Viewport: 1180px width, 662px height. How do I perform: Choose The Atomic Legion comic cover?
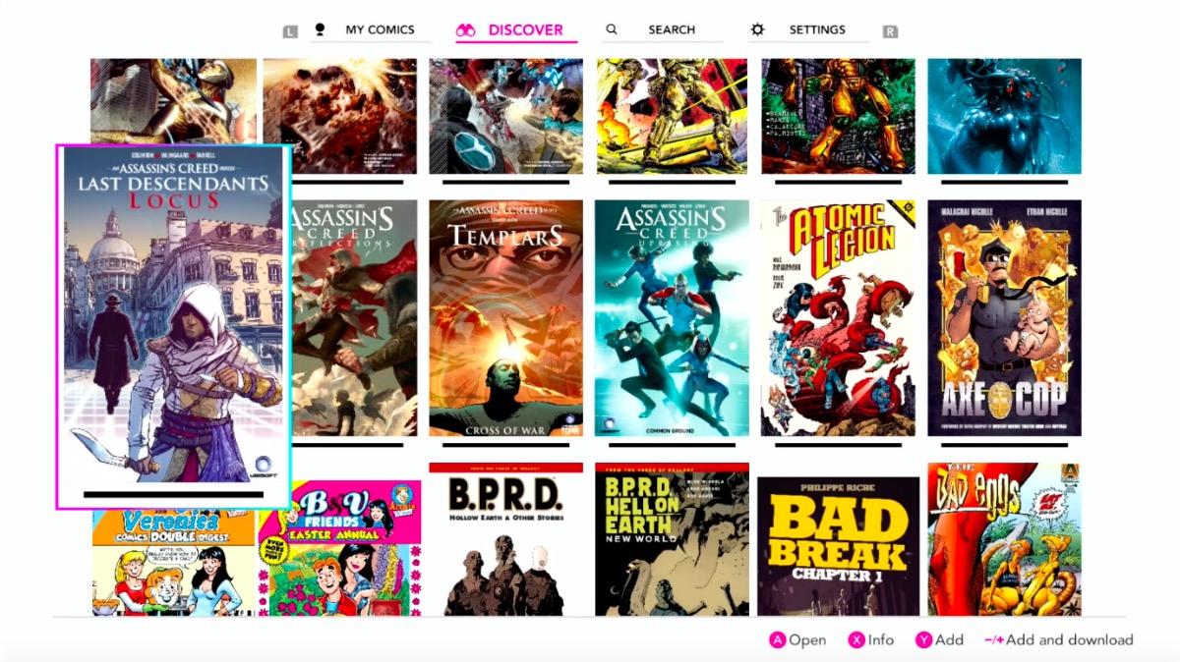(838, 318)
